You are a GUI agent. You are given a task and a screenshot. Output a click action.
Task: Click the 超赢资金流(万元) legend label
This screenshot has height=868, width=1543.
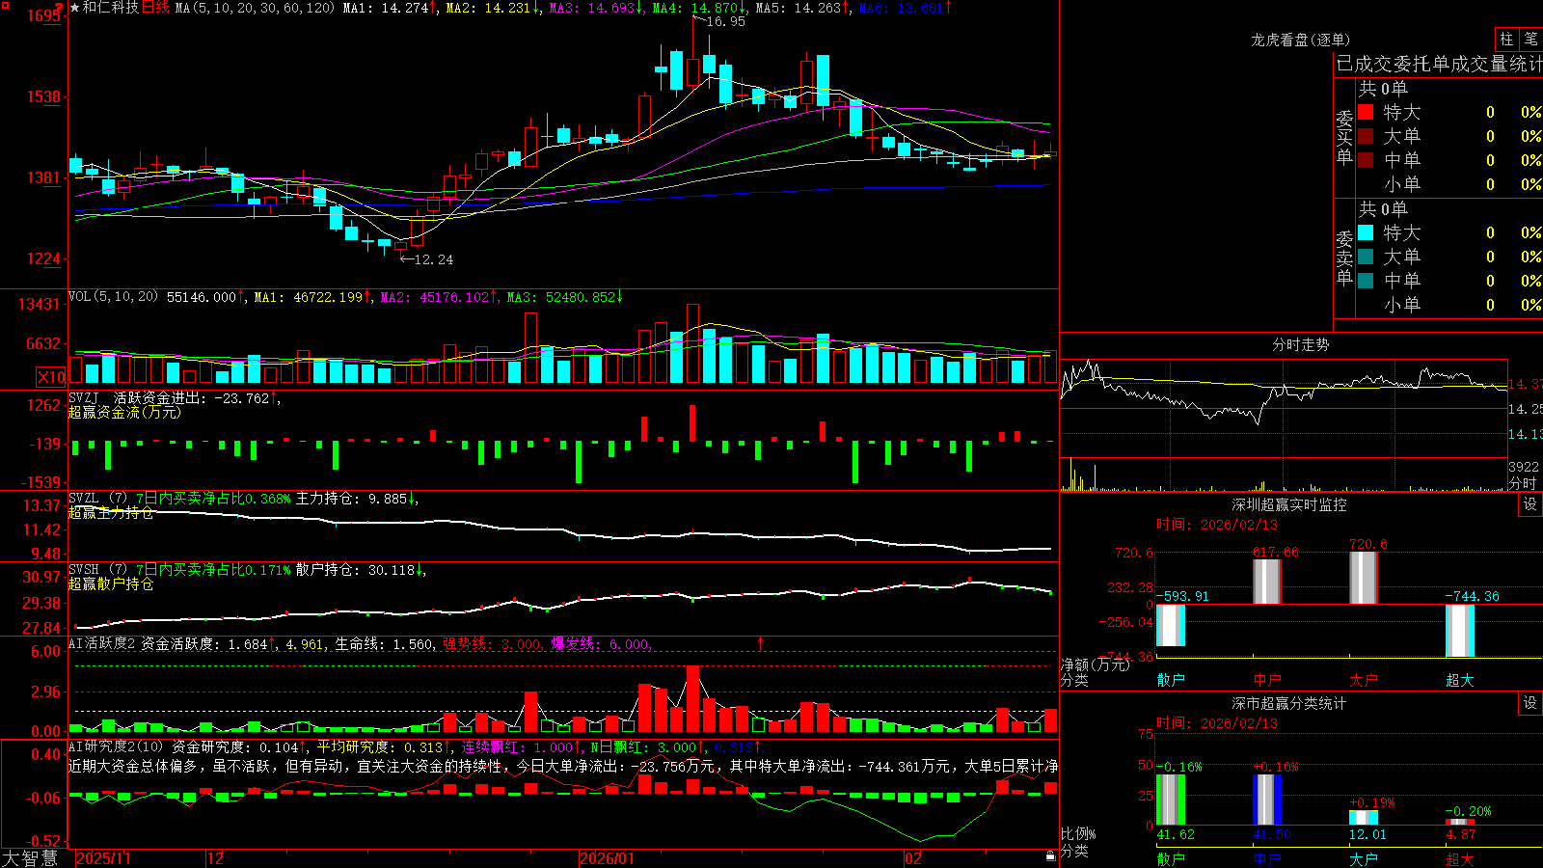pyautogui.click(x=124, y=412)
